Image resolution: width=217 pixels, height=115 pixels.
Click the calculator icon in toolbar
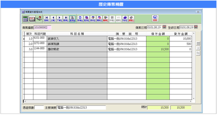coord(25,19)
